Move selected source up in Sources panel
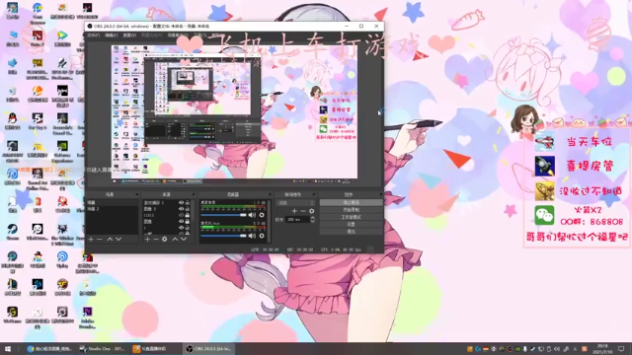Screen dimensions: 632x355 point(175,239)
